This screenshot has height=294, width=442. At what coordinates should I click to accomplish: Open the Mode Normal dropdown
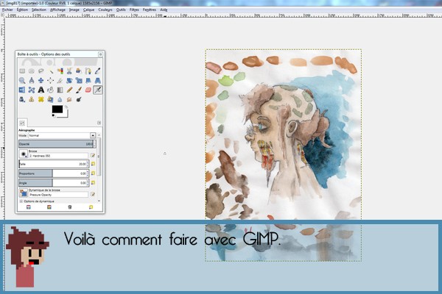click(x=62, y=135)
